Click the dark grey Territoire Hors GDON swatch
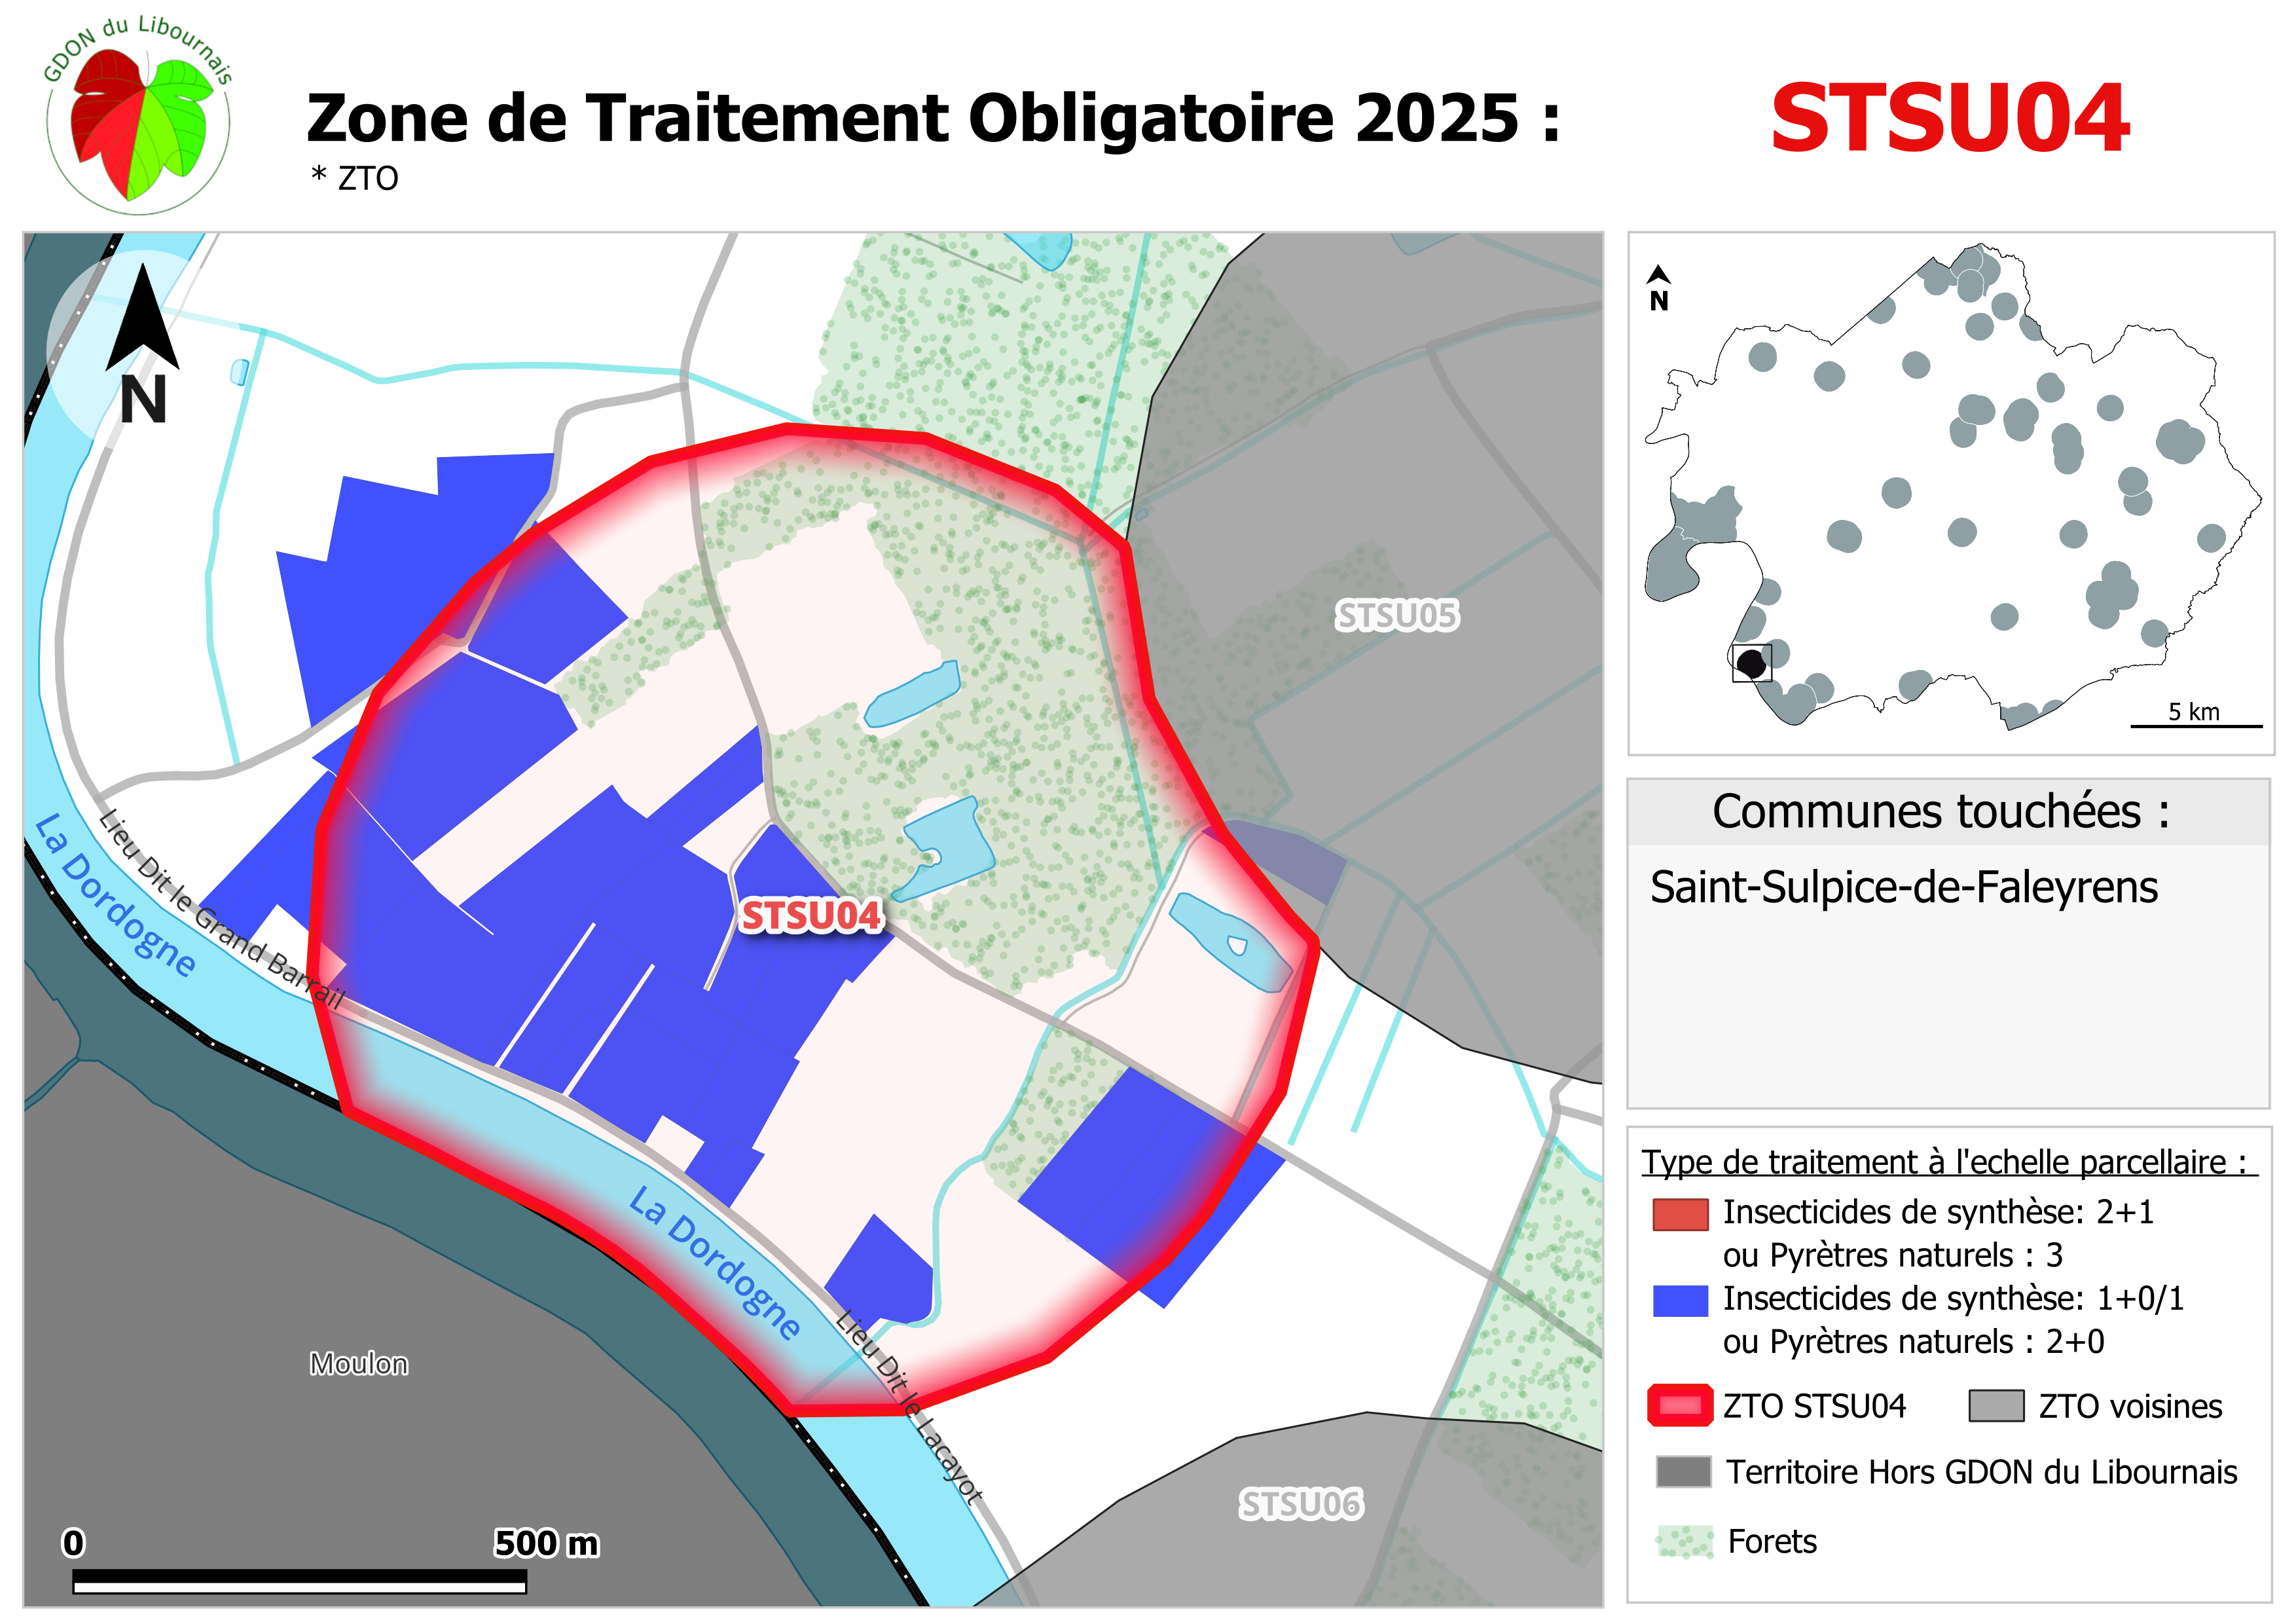 (1683, 1472)
